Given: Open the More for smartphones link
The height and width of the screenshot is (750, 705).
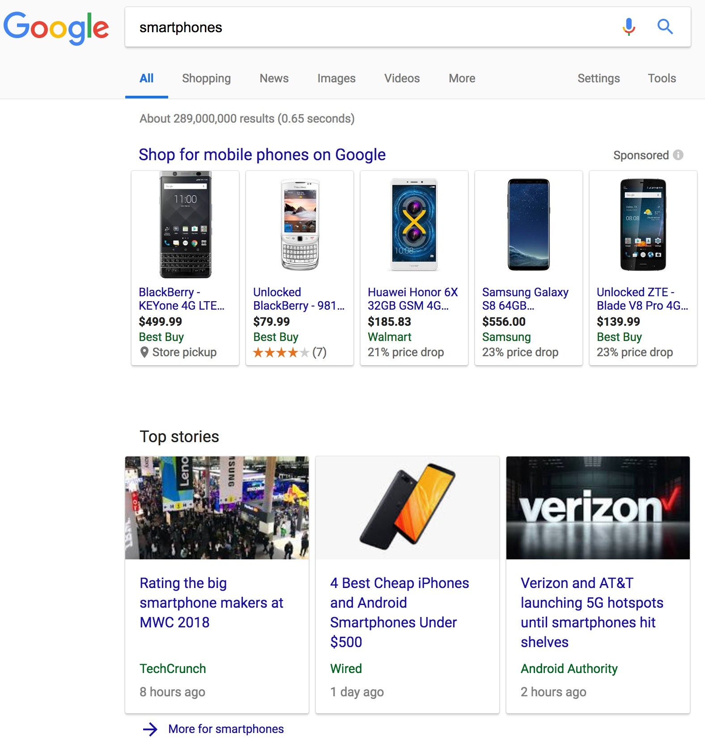Looking at the screenshot, I should (226, 729).
